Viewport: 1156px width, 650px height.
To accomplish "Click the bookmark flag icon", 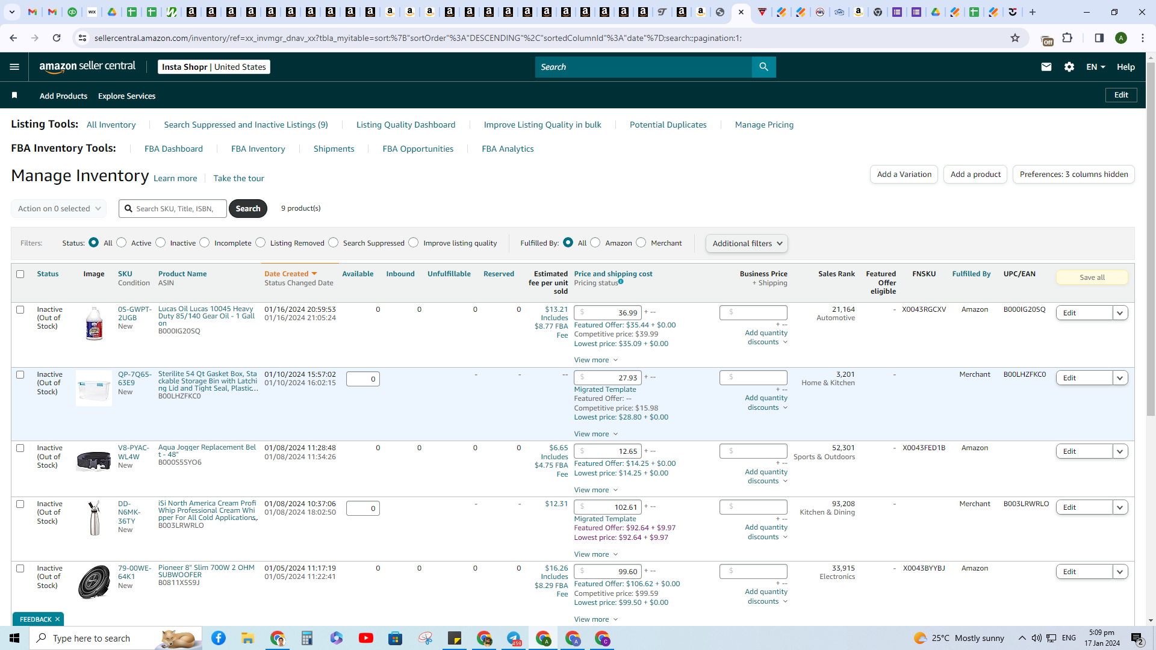I will (14, 95).
